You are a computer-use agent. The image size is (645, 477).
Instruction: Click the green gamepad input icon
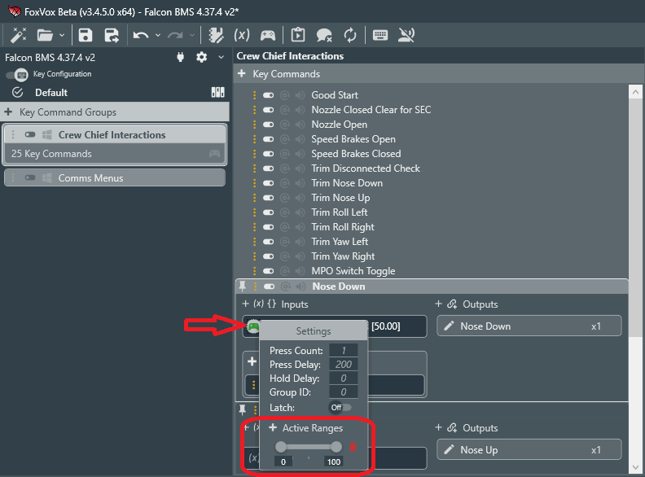(x=253, y=326)
